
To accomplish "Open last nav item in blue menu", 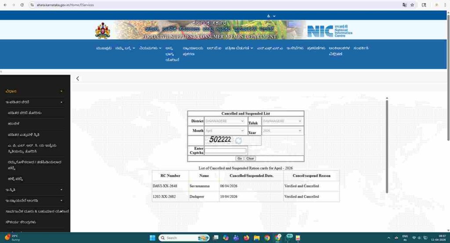I will [x=361, y=48].
